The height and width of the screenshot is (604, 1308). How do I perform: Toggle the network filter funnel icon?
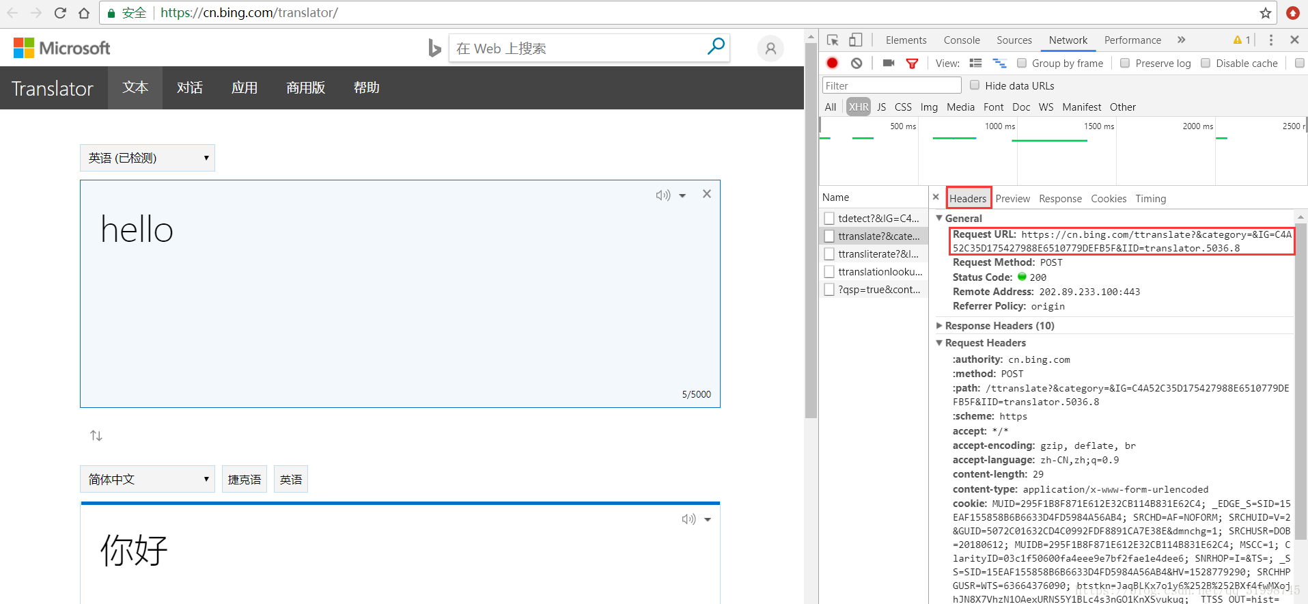point(912,63)
